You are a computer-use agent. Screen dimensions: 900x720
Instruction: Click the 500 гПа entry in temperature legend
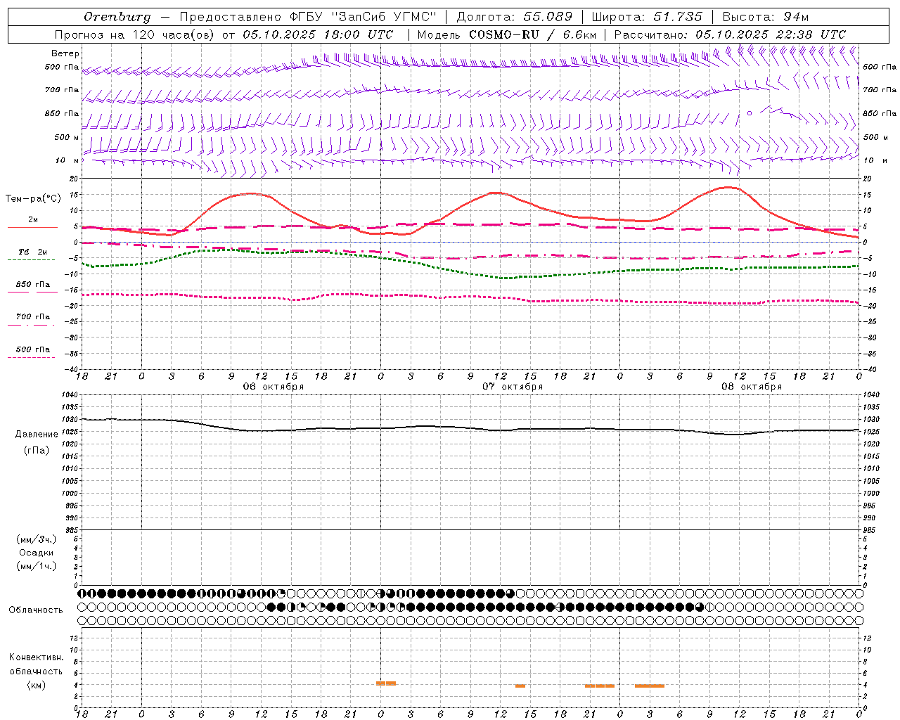33,349
